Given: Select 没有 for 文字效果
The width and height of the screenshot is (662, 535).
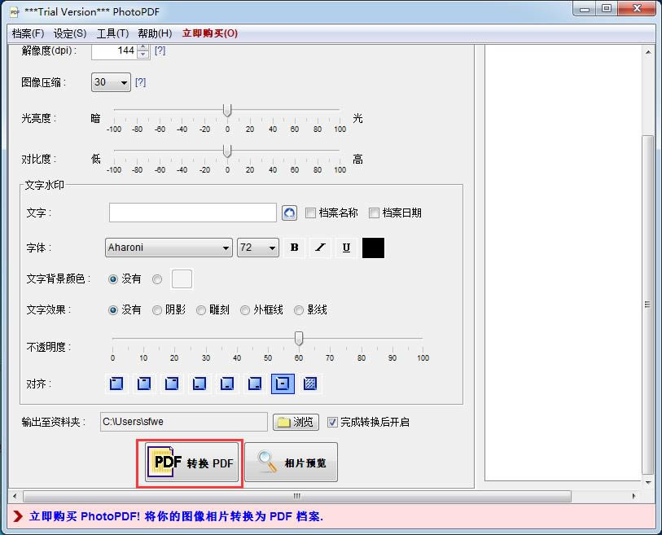Looking at the screenshot, I should pos(113,310).
